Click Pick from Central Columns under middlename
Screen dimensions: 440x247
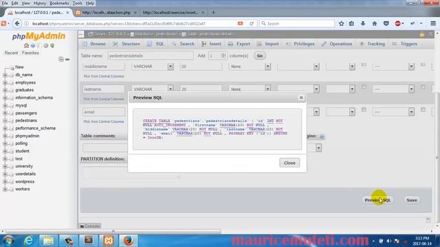pos(104,76)
